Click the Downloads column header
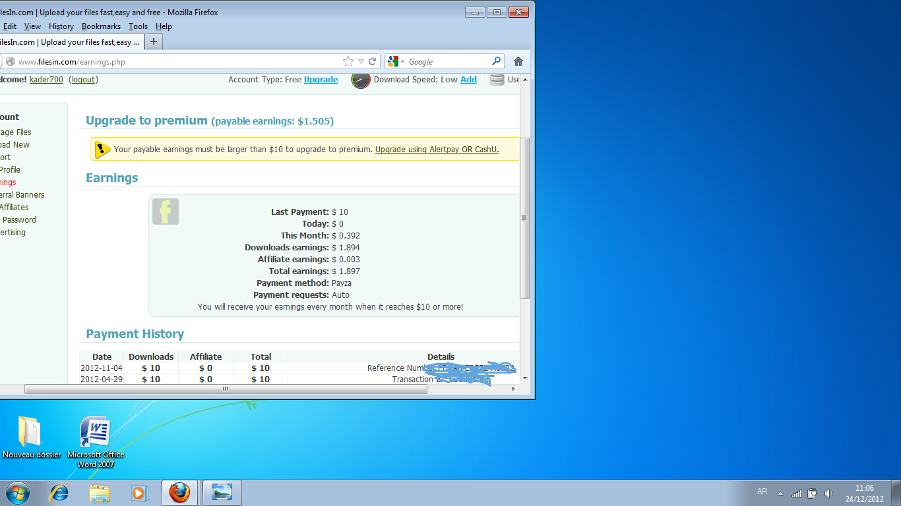Screen dimensions: 901x506 [x=151, y=356]
